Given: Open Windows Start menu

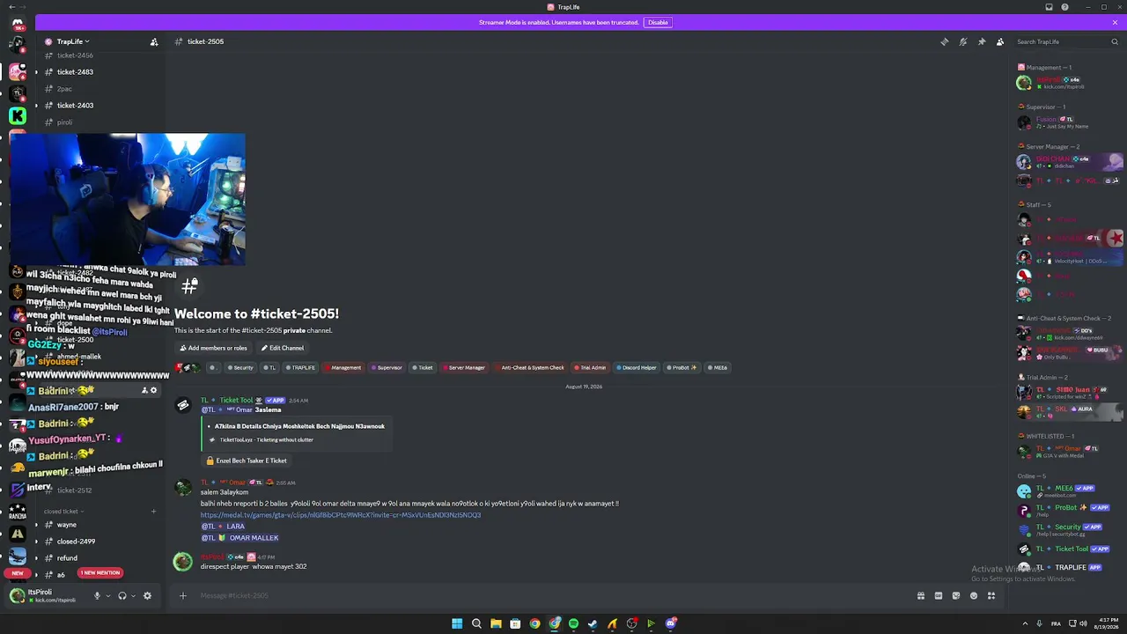Looking at the screenshot, I should (x=457, y=623).
